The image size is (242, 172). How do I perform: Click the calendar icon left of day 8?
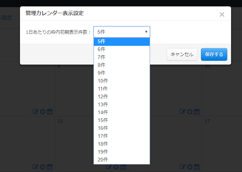[x=50, y=112]
